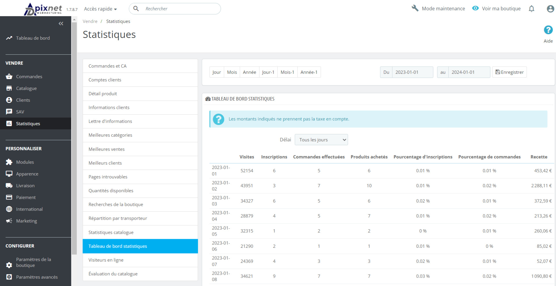Click the Commandes basket icon
The width and height of the screenshot is (556, 286).
coord(9,76)
